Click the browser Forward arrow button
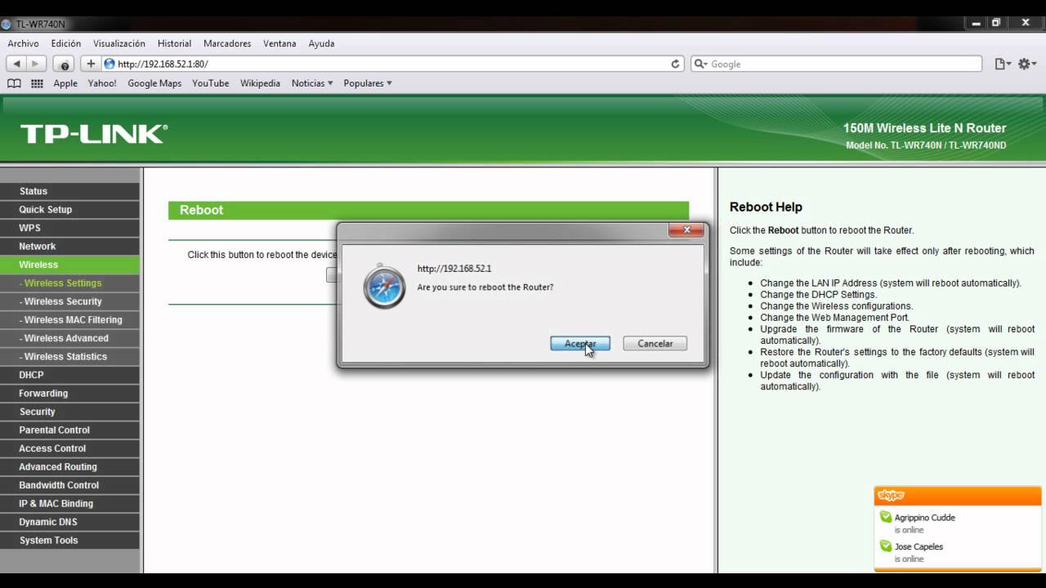1046x588 pixels. click(x=36, y=64)
